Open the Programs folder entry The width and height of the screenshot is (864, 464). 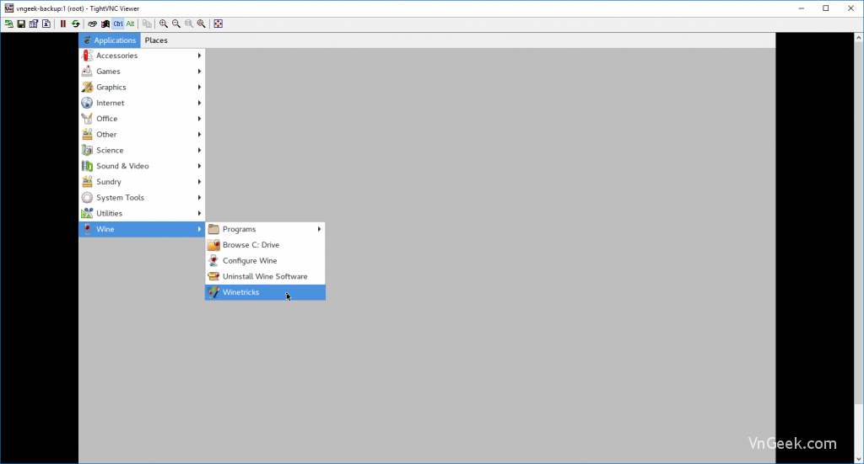click(x=265, y=229)
